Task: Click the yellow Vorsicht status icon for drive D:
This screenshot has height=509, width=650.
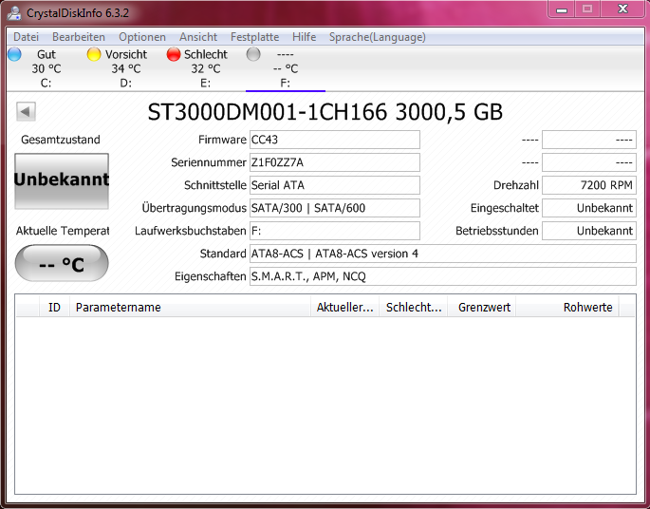Action: pos(94,54)
